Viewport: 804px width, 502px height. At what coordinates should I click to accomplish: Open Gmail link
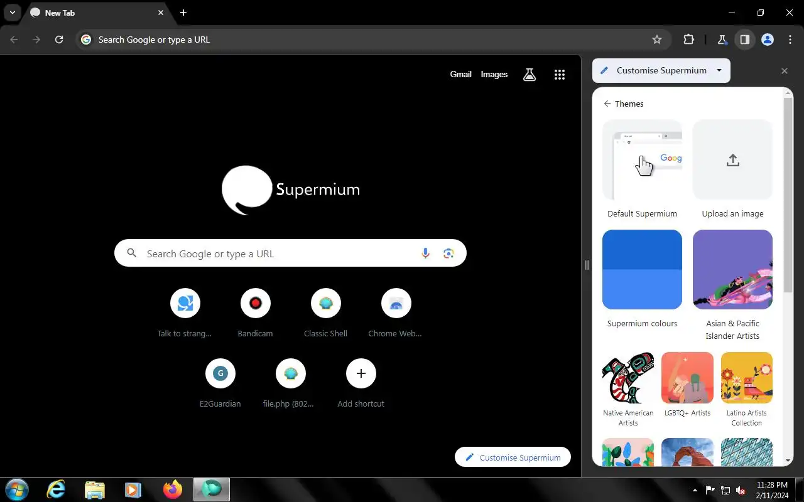(x=460, y=74)
